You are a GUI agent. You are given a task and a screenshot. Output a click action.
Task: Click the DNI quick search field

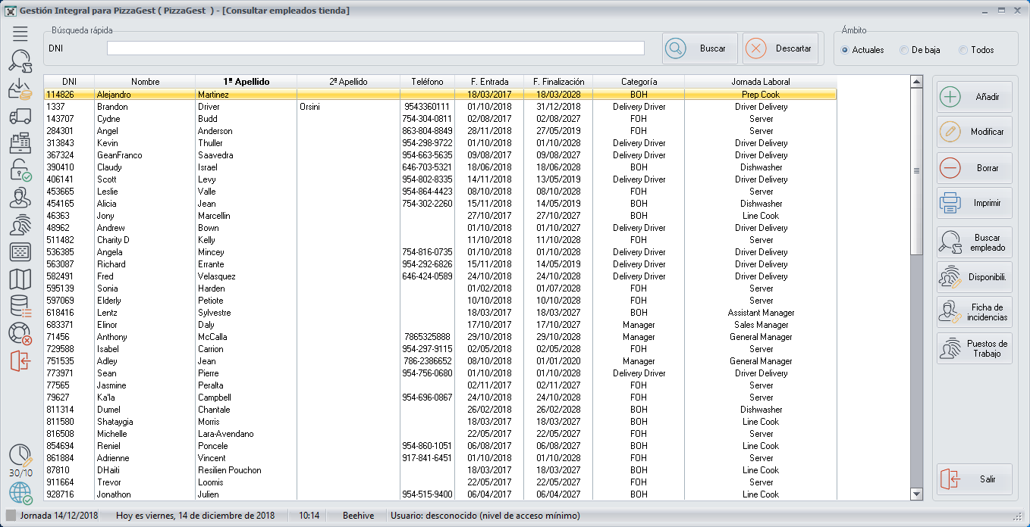375,48
